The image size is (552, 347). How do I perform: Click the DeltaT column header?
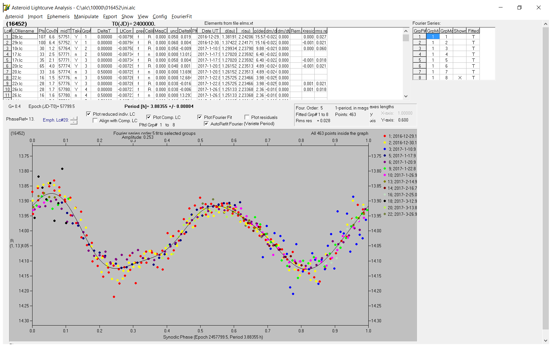(x=104, y=31)
